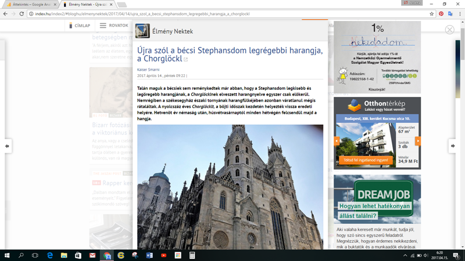
Task: Bookmark this page with the star icon
Action: tap(431, 13)
